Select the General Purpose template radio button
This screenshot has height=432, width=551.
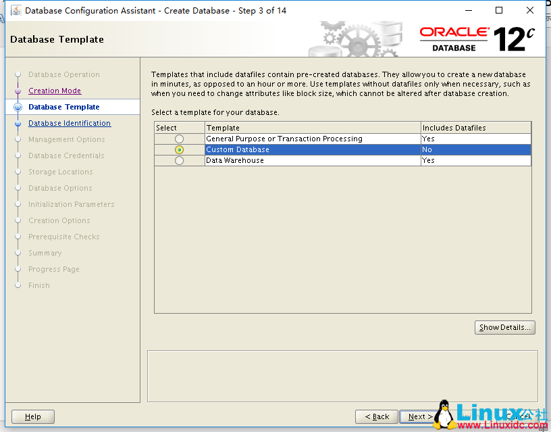pos(179,139)
